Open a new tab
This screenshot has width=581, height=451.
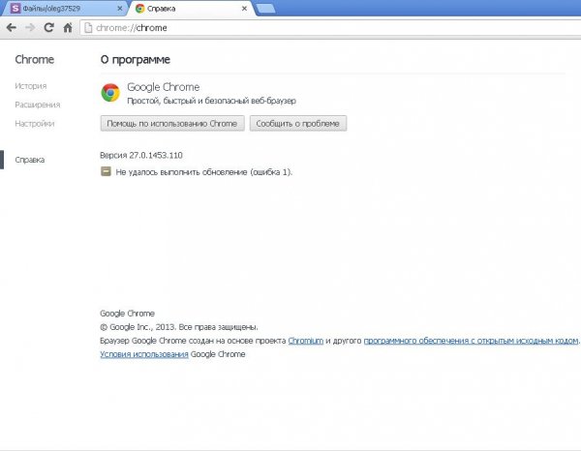click(265, 9)
